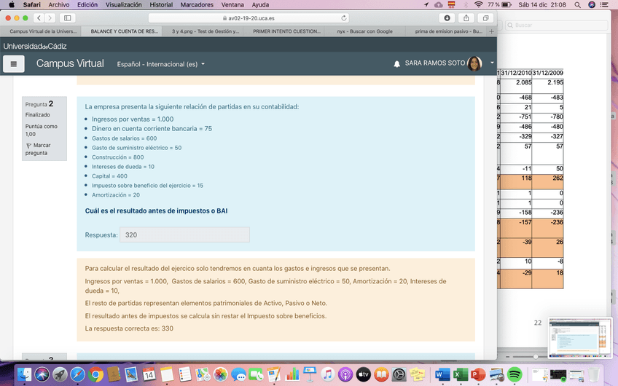Switch to the prima de emision pasivo tab

point(448,31)
